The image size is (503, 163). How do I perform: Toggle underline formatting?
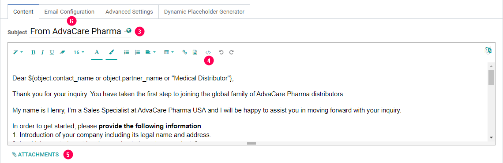point(52,52)
